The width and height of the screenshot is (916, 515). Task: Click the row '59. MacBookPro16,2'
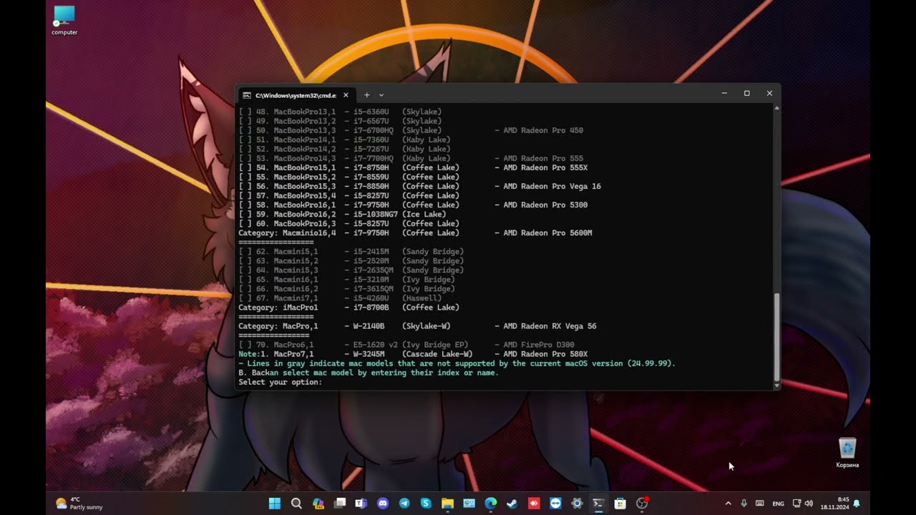(342, 214)
